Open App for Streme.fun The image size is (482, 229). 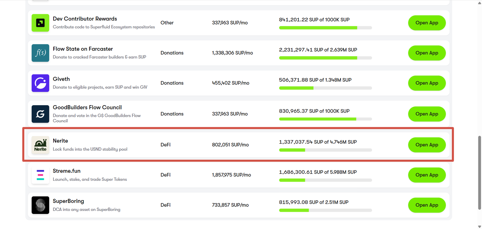427,175
